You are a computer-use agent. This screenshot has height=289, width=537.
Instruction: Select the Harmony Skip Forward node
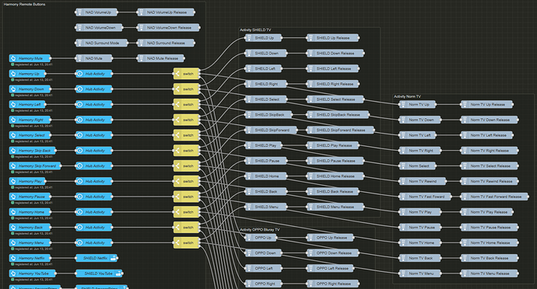tap(35, 166)
